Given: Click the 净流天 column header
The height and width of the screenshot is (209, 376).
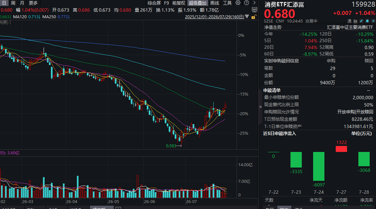Looking at the screenshot, I should click(x=315, y=200).
